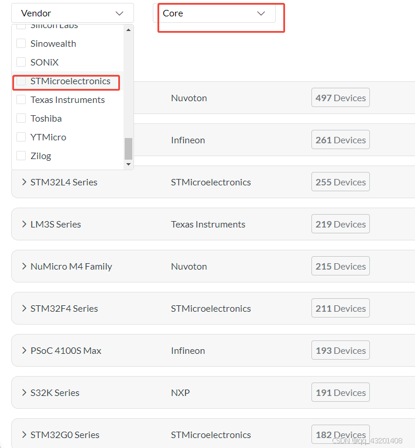Click the 193 Devices button
This screenshot has height=448, width=415.
pyautogui.click(x=341, y=350)
